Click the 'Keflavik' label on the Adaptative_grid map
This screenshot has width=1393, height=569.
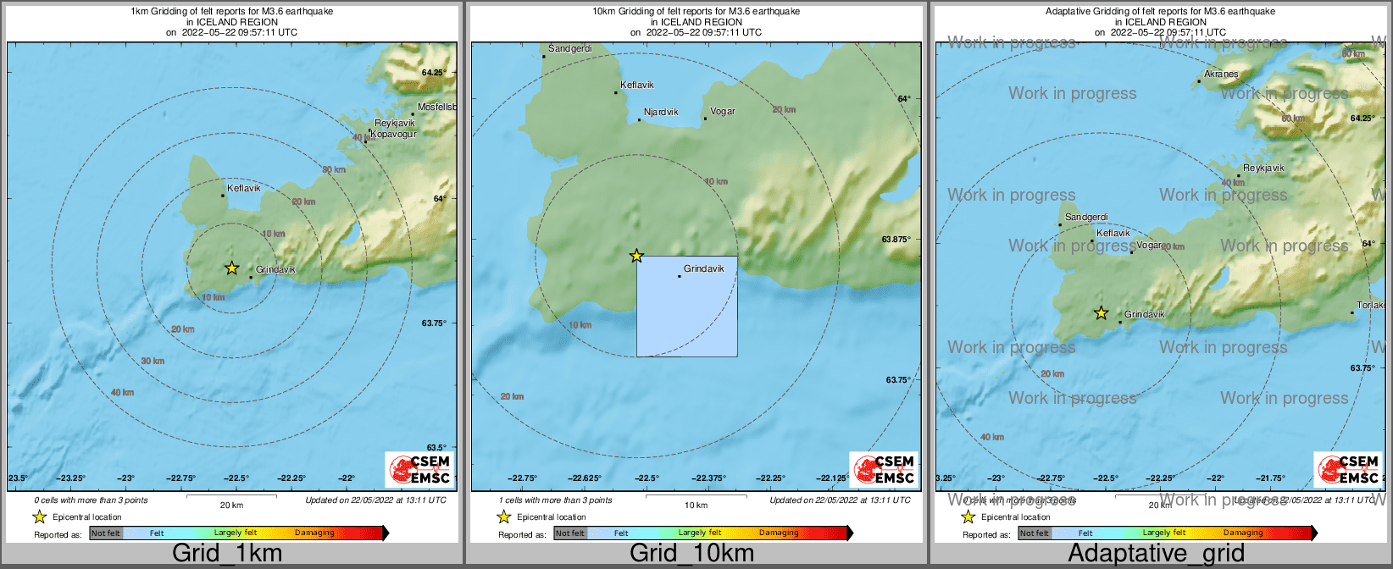pyautogui.click(x=1113, y=233)
